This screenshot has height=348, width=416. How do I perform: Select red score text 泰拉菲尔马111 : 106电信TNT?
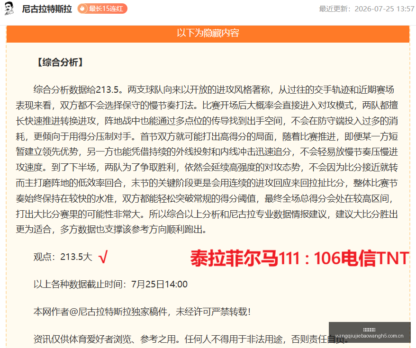[x=300, y=259]
